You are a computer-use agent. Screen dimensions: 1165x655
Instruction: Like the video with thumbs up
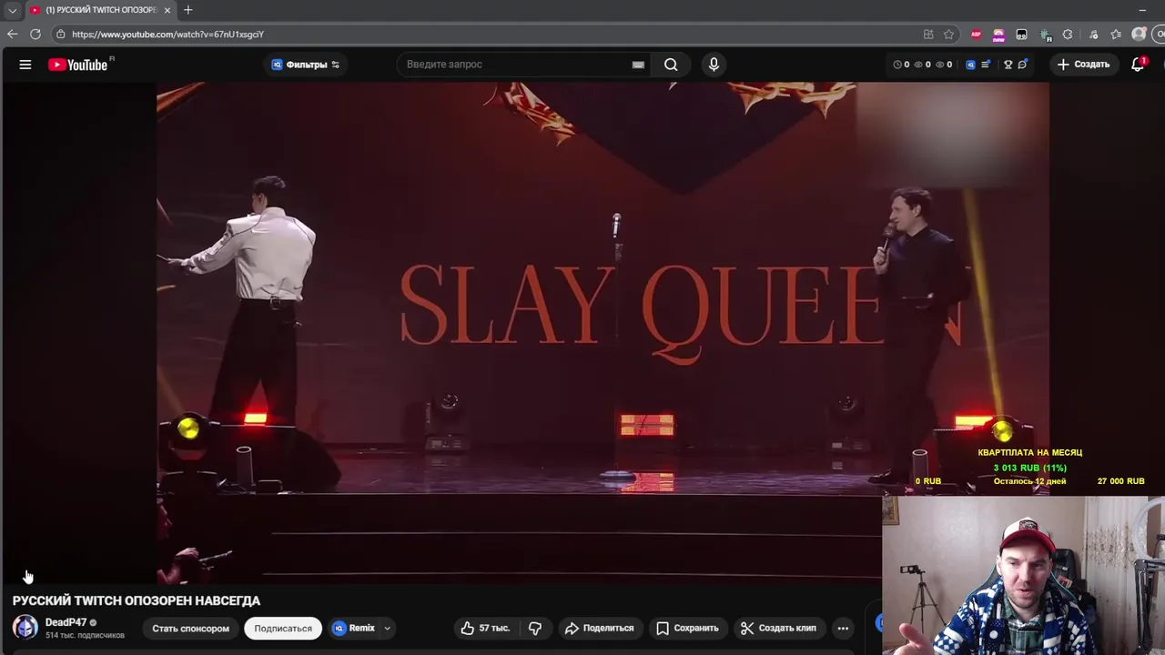(x=486, y=628)
